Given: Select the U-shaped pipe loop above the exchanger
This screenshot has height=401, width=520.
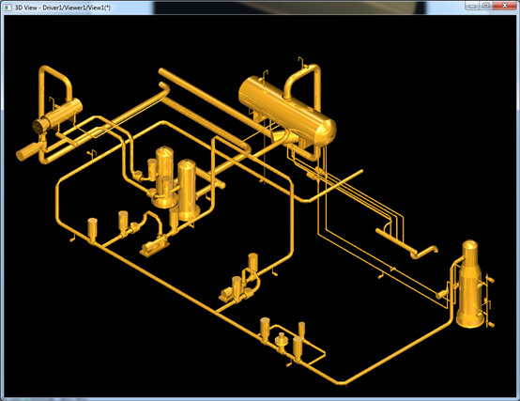Looking at the screenshot, I should pos(55,83).
